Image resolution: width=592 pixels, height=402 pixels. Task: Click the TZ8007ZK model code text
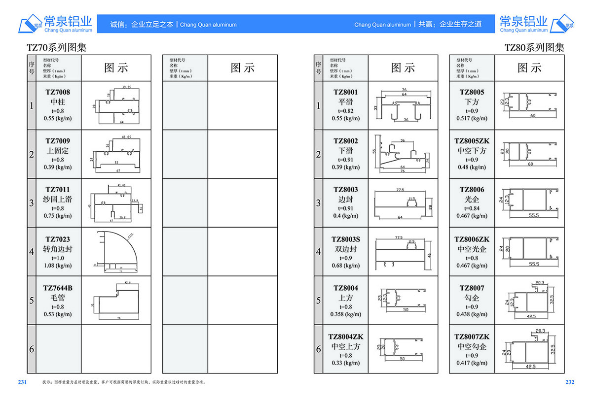[472, 336]
